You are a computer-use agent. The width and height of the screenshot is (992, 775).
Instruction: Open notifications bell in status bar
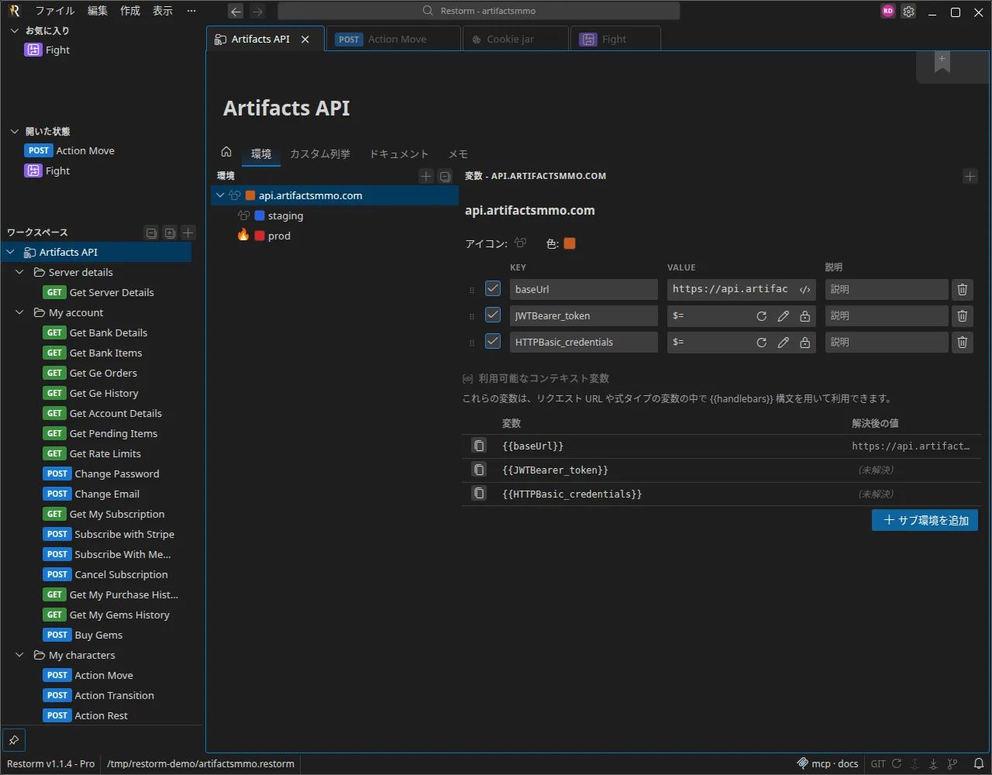click(980, 763)
